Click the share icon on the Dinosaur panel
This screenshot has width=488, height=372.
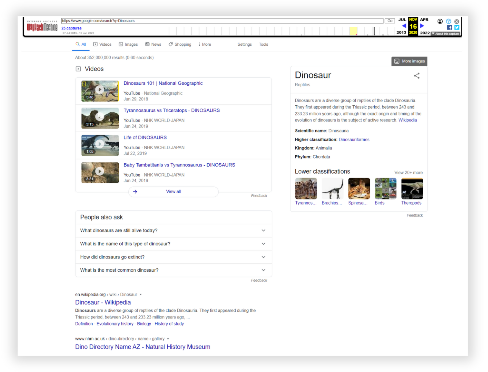tap(417, 75)
